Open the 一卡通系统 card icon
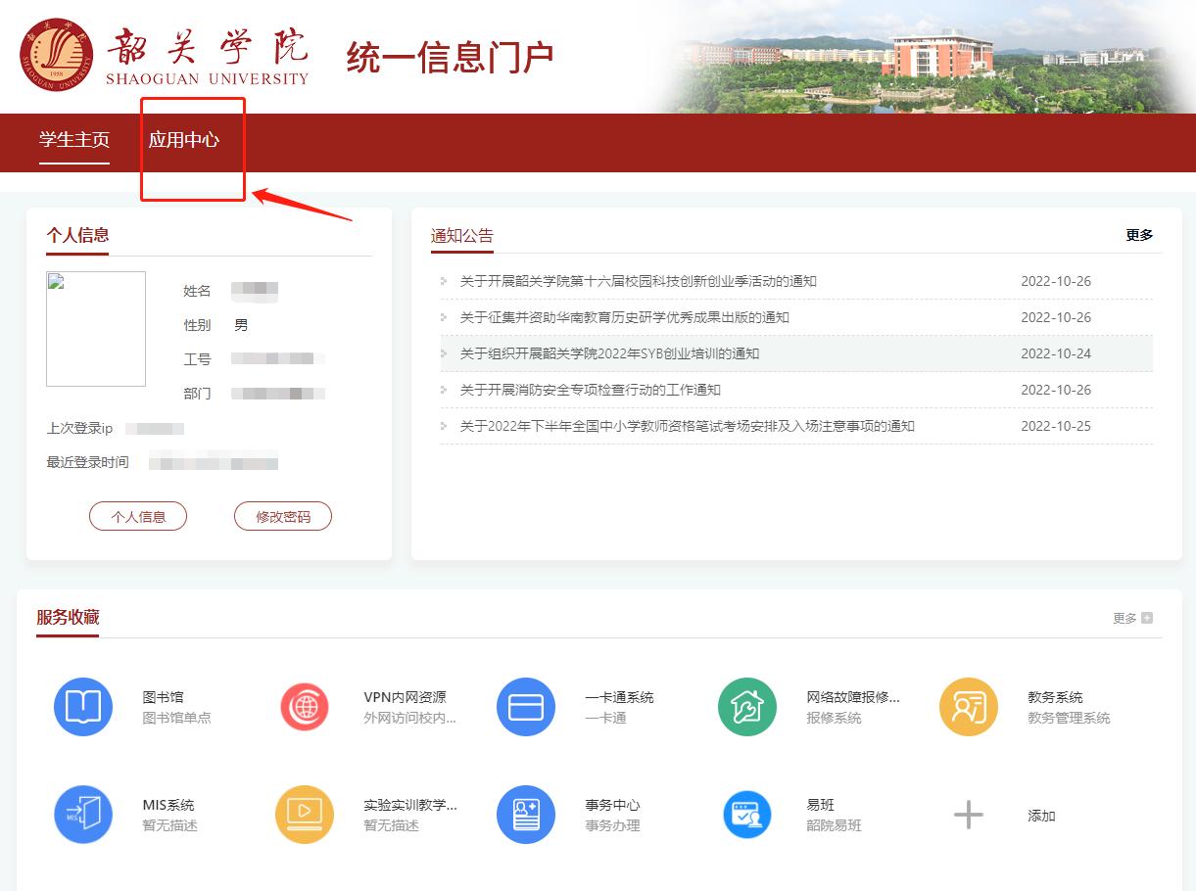Screen dimensions: 1196x891 point(526,707)
